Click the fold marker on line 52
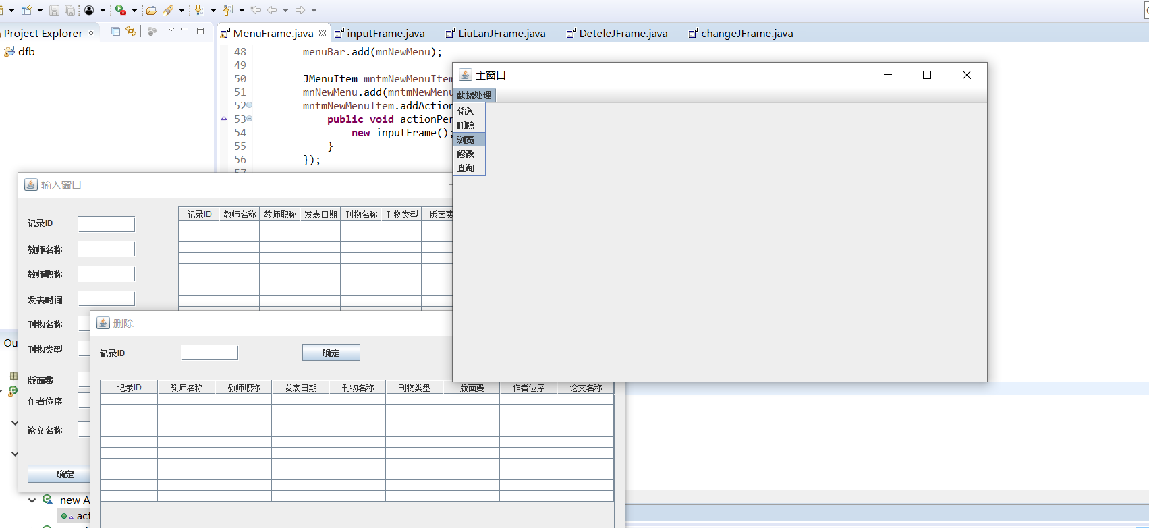This screenshot has width=1149, height=528. 250,105
